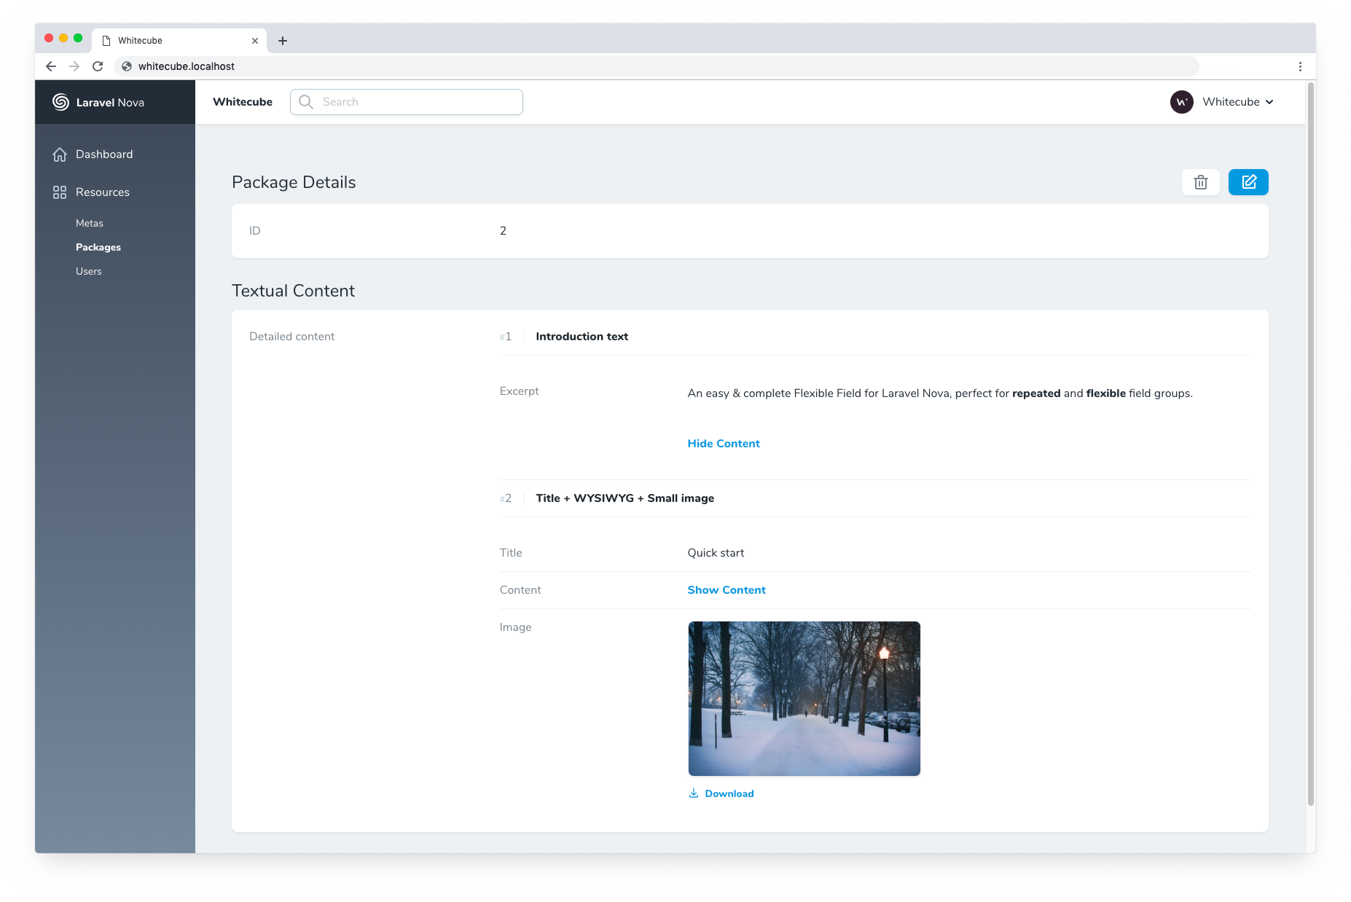Click the edit pencil icon
This screenshot has height=902, width=1351.
pyautogui.click(x=1248, y=182)
